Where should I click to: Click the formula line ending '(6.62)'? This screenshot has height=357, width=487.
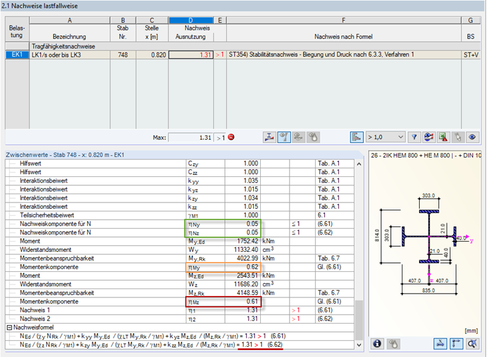click(151, 345)
